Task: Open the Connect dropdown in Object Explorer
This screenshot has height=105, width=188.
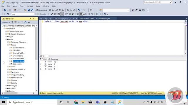Action: pos(6,22)
